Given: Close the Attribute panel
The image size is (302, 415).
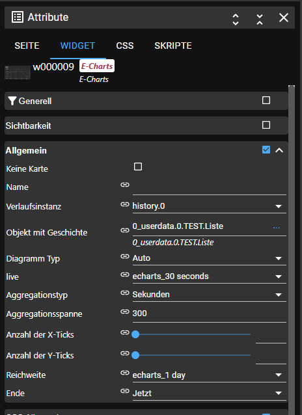Looking at the screenshot, I should 284,18.
